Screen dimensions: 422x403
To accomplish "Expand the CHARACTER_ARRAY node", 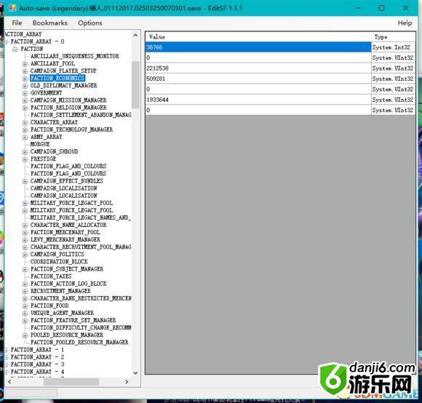I will click(25, 123).
